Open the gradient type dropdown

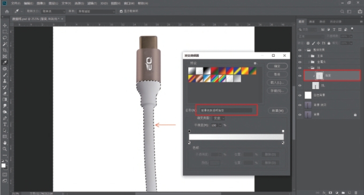point(219,118)
